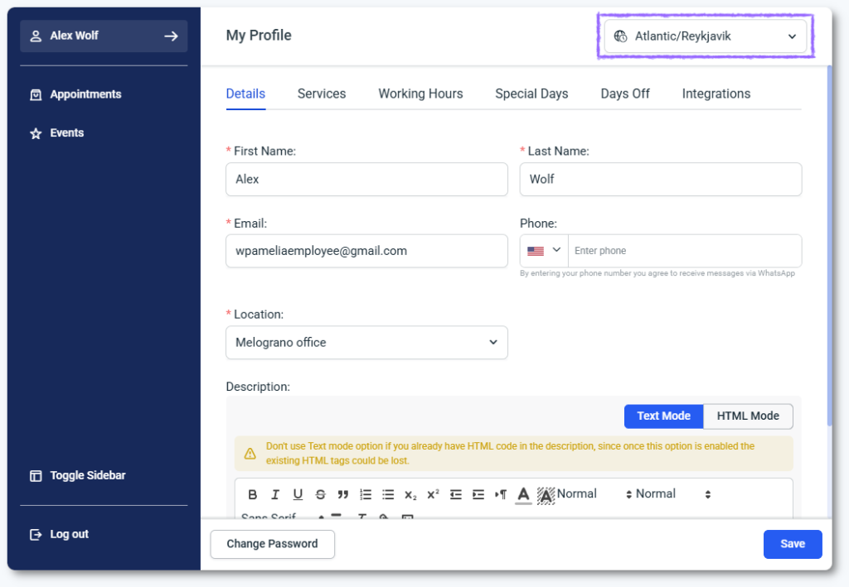Insert a blockquote using the quote icon
Image resolution: width=849 pixels, height=587 pixels.
(x=342, y=494)
